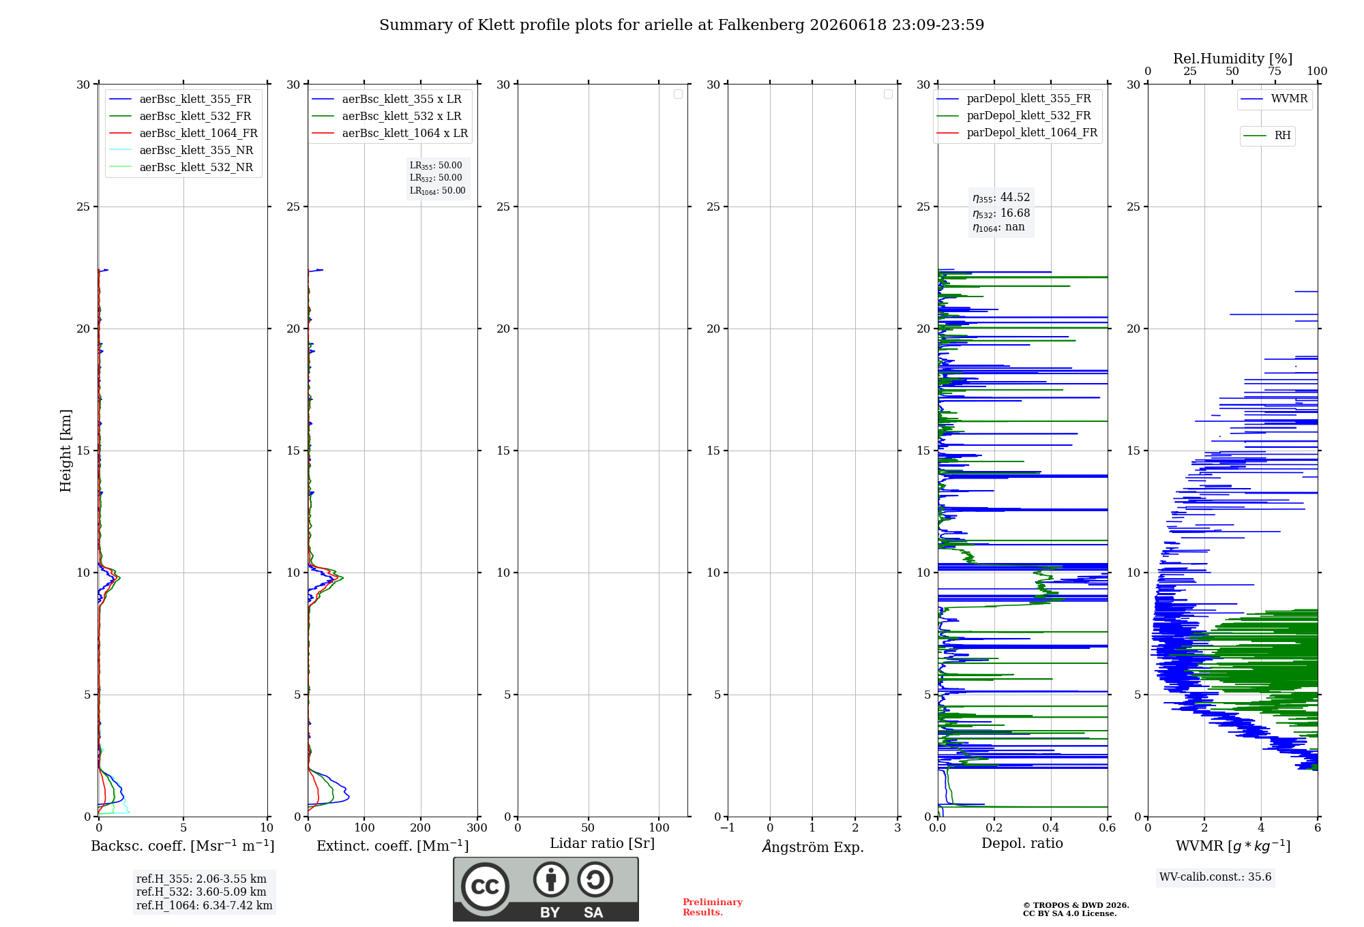This screenshot has width=1364, height=927.
Task: Click the SA label in the license badge
Action: [593, 913]
